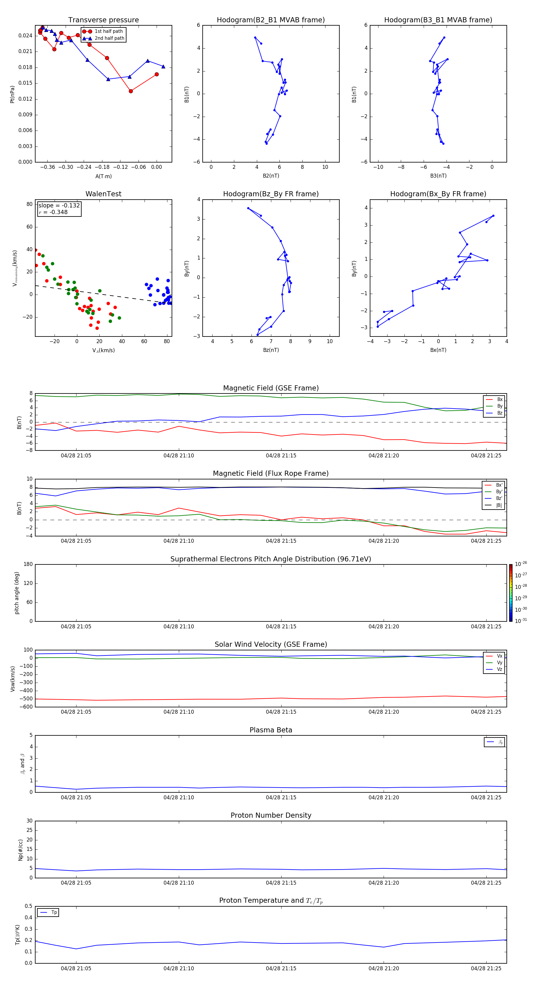Click 'Bz(nT)' x-axis label
542x995 pixels.
point(271,350)
